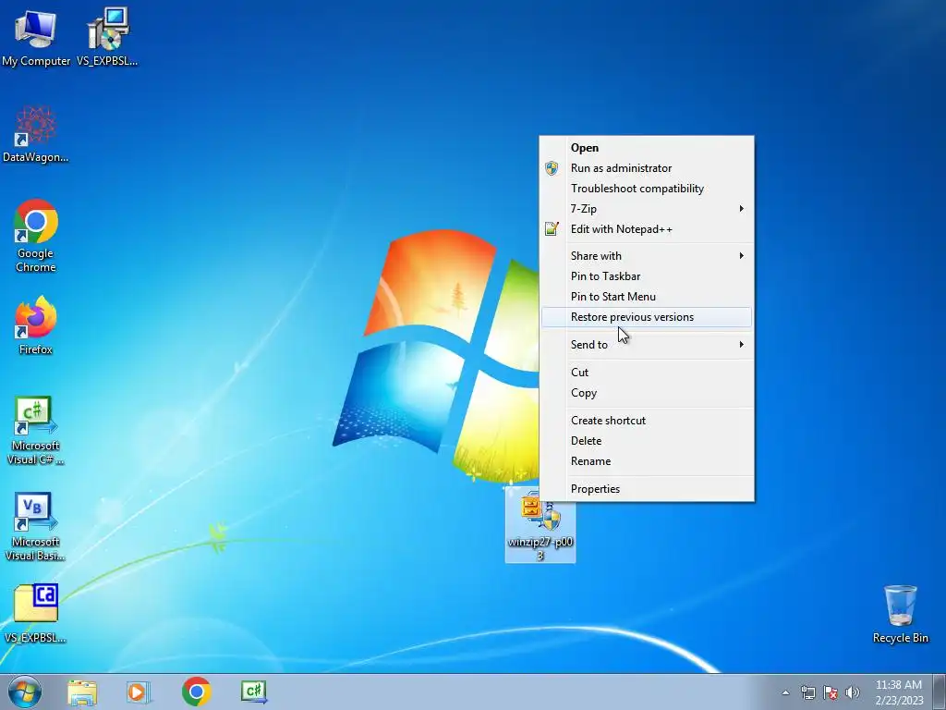Open the Windows Start menu orb
This screenshot has width=946, height=710.
click(x=25, y=692)
